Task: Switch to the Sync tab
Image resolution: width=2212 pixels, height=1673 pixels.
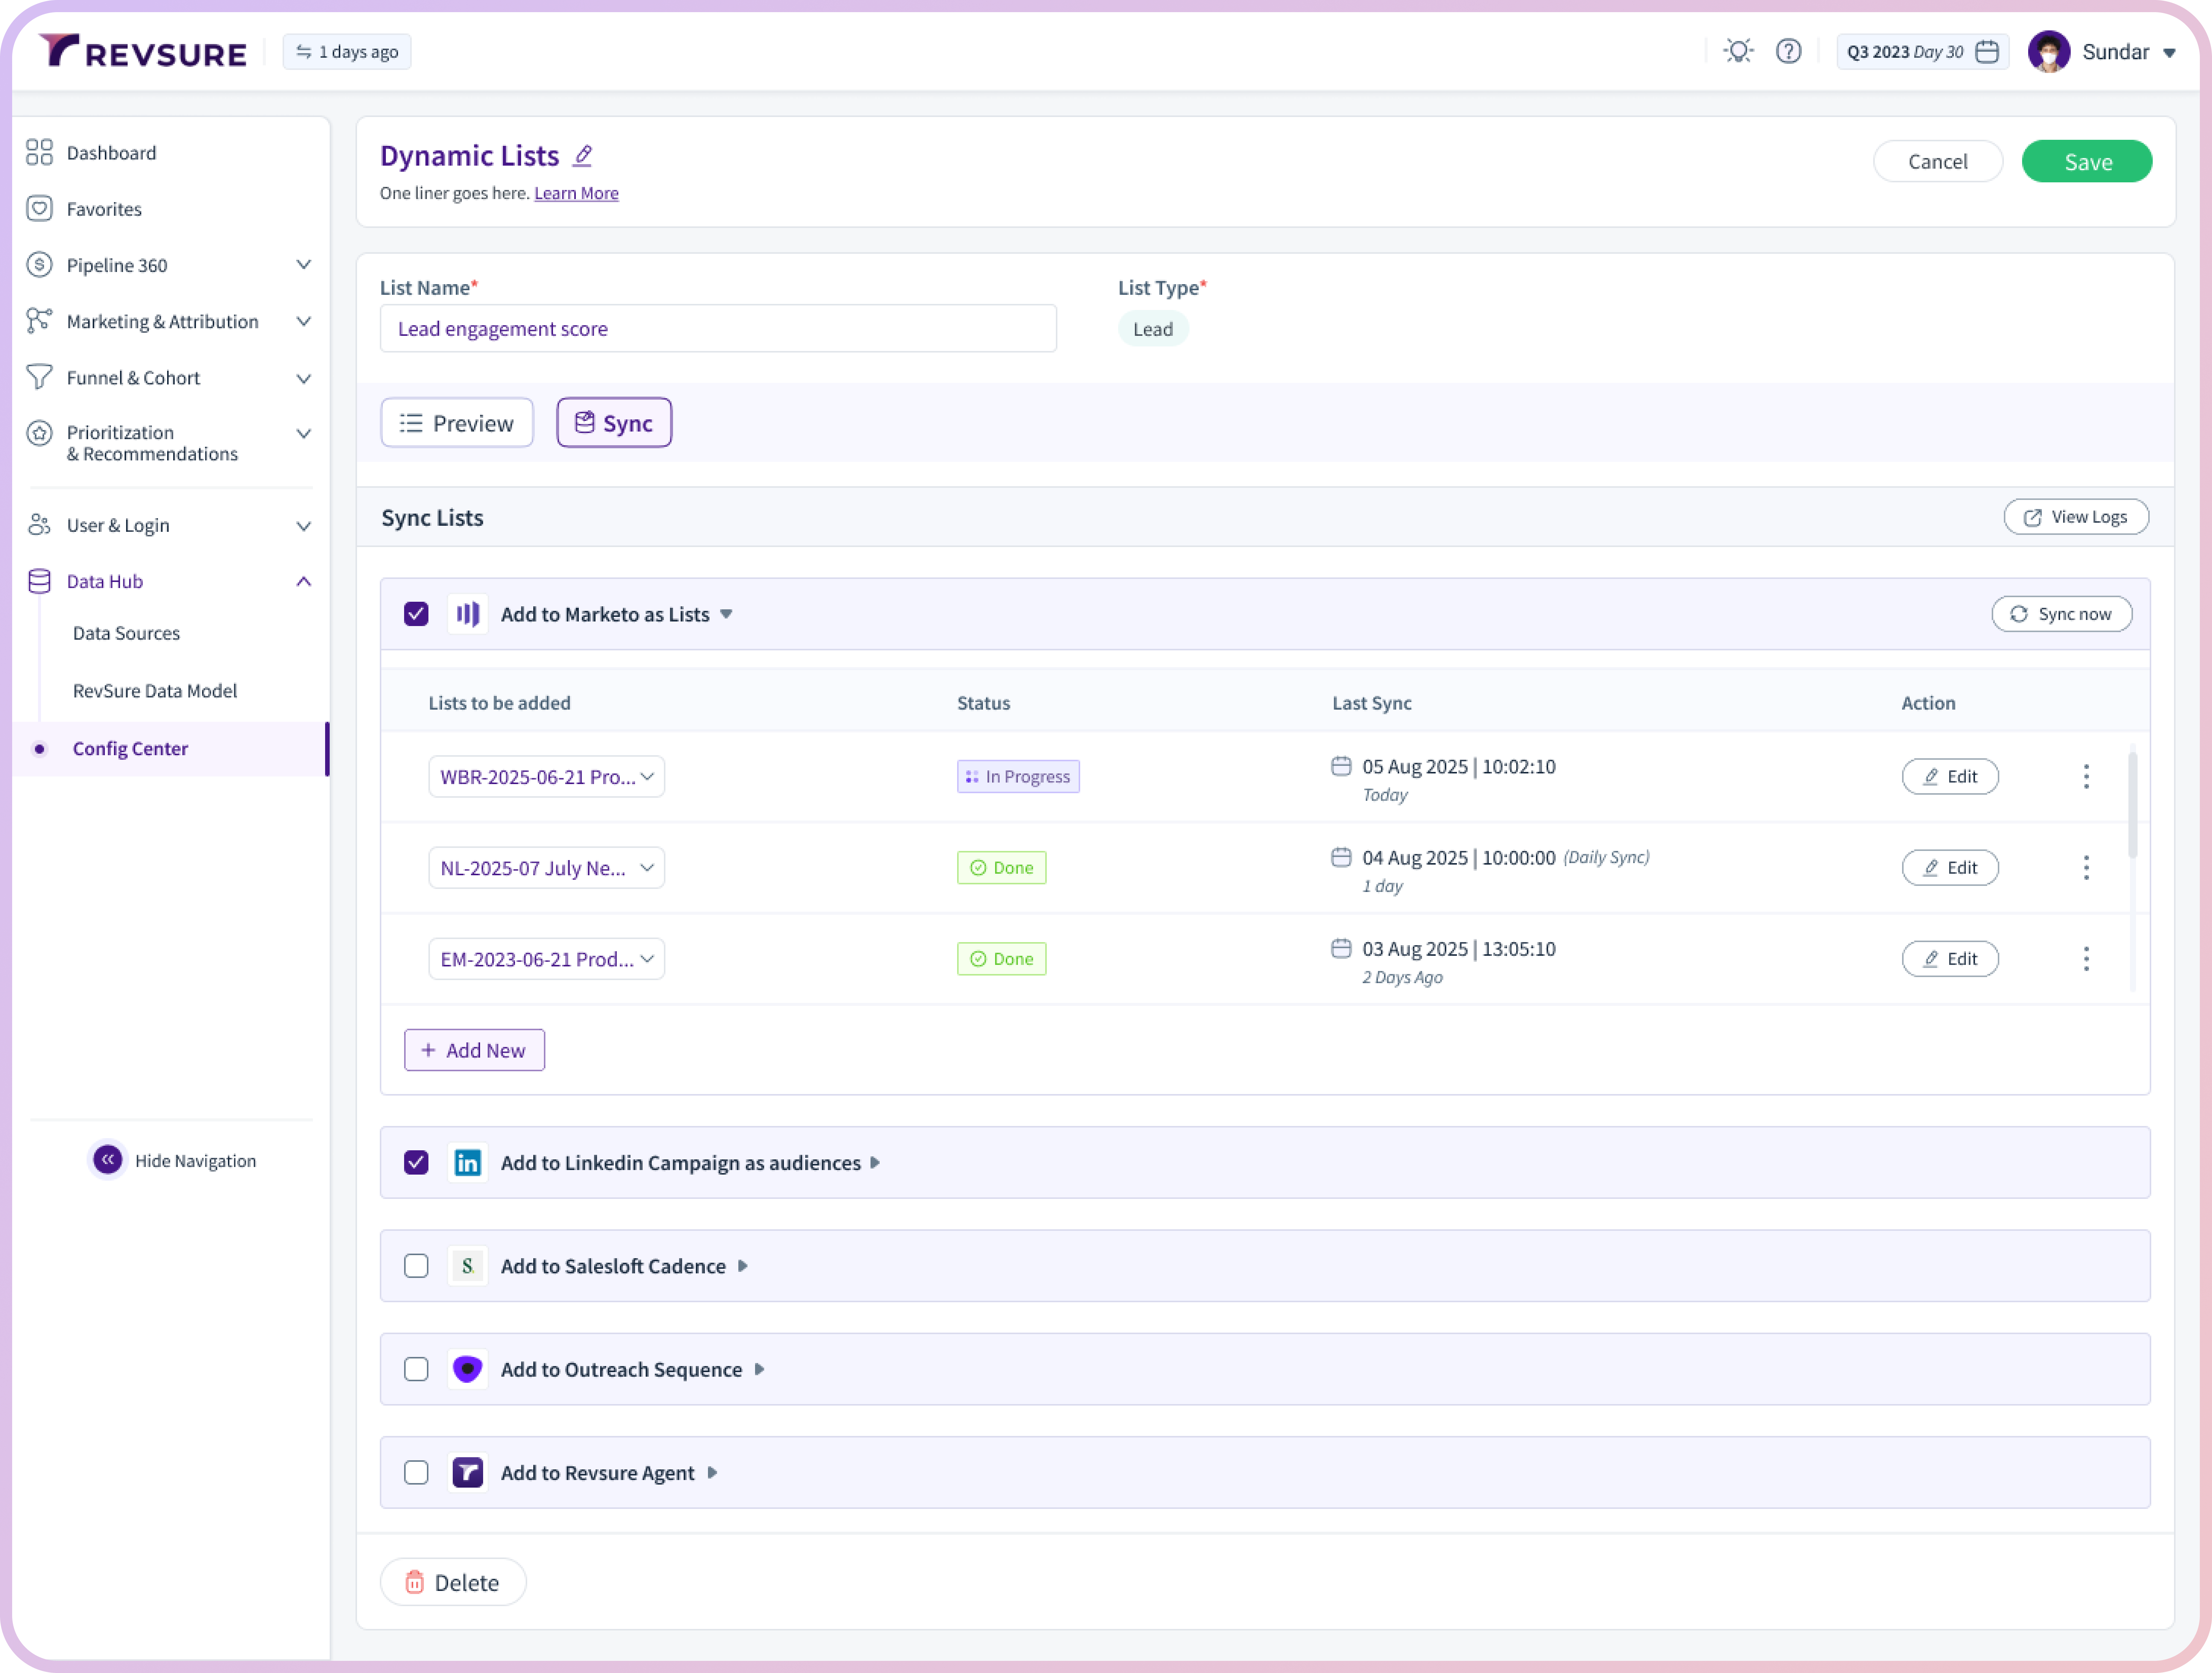Action: pyautogui.click(x=614, y=423)
